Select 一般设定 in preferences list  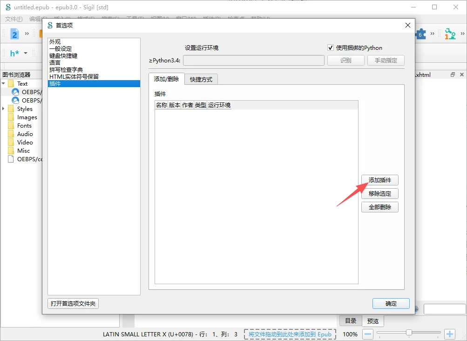pos(94,48)
